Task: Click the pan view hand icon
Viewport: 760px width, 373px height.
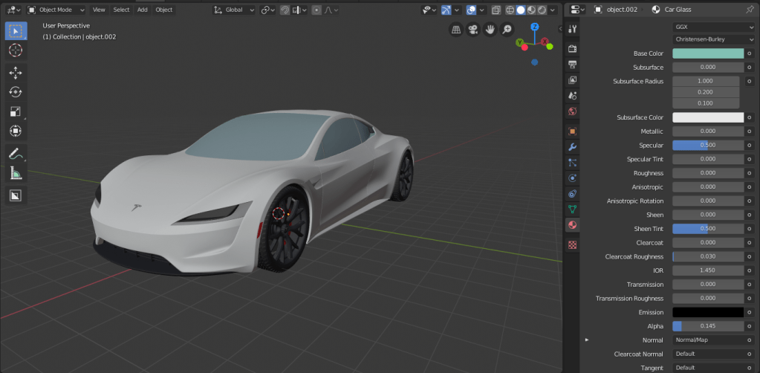Action: pos(490,30)
